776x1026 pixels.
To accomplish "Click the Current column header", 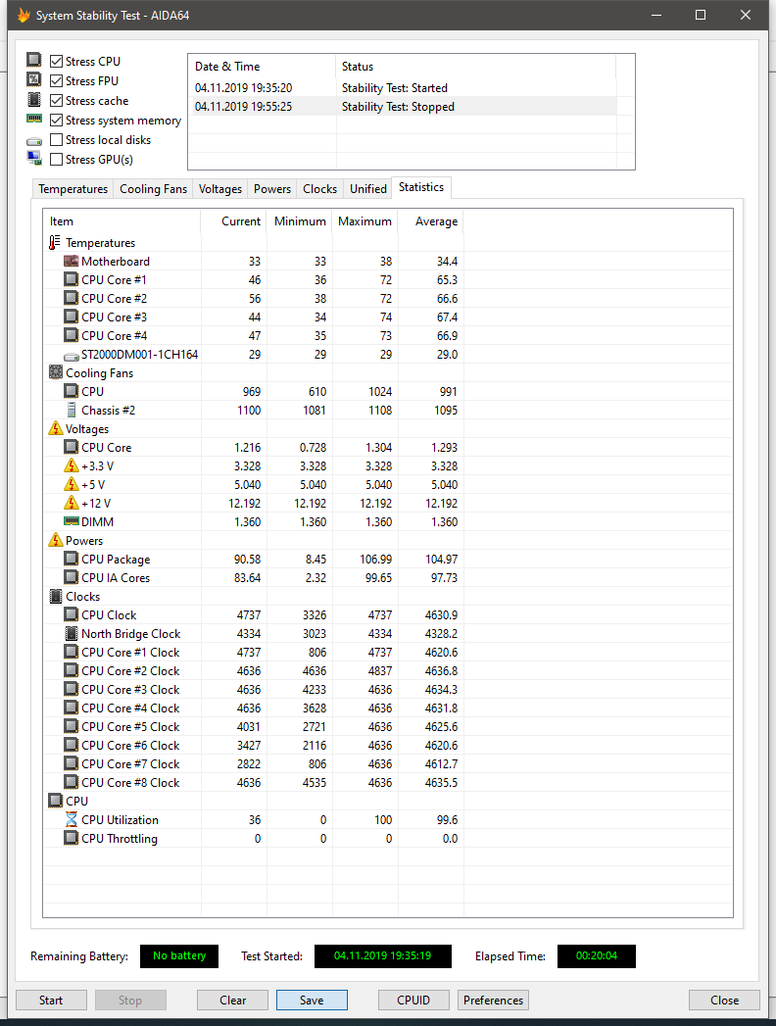I will [233, 221].
